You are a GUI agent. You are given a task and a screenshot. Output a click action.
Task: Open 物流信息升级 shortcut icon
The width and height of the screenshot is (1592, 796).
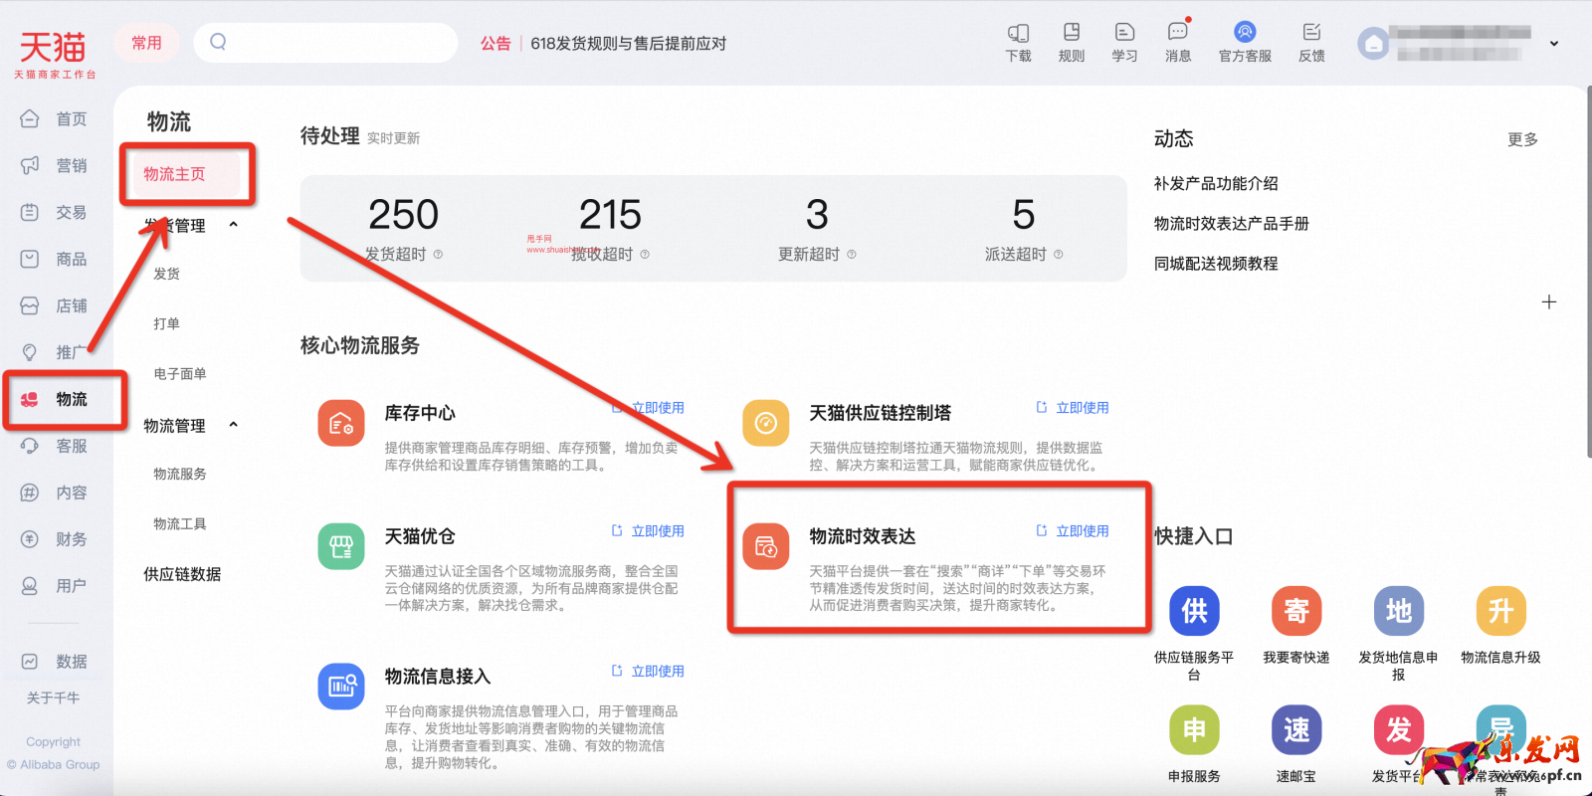click(x=1500, y=611)
